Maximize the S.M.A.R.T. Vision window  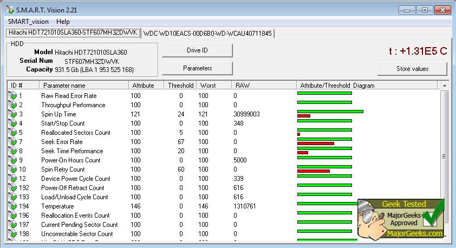coord(424,10)
